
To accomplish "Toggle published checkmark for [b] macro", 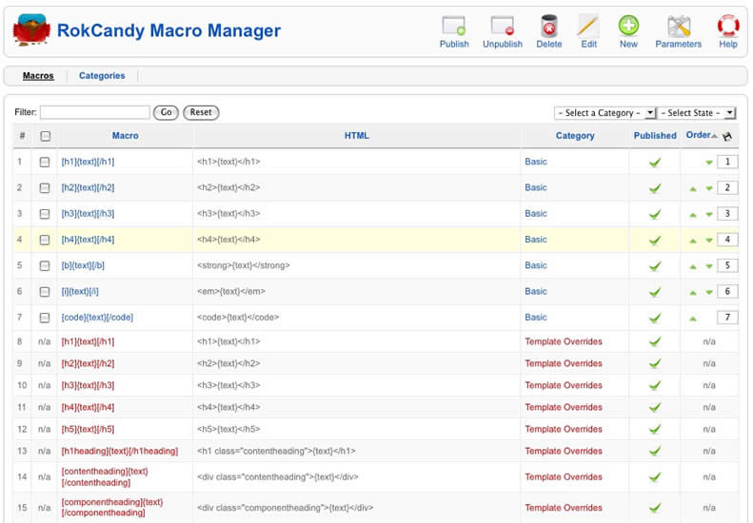I will point(655,266).
